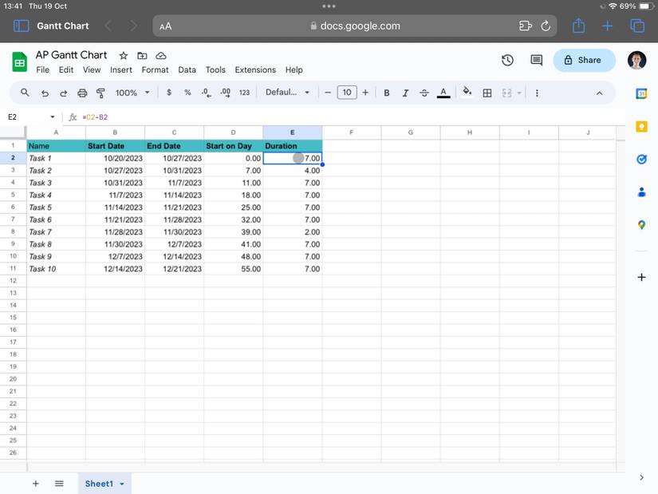Toggle strikethrough formatting
Image resolution: width=658 pixels, height=494 pixels.
(x=424, y=93)
